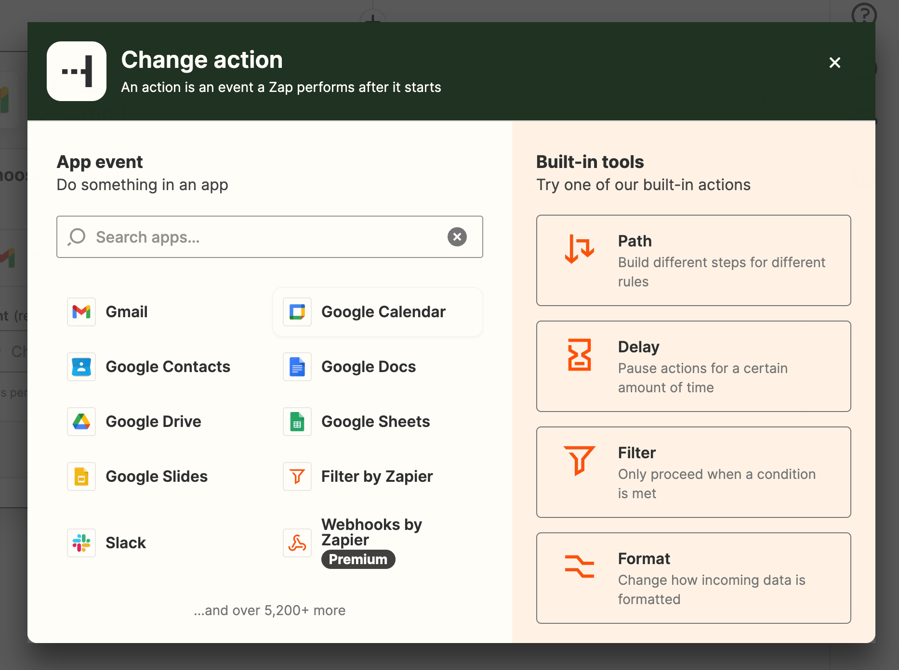Select Slack as the action app
The height and width of the screenshot is (670, 899).
tap(162, 543)
